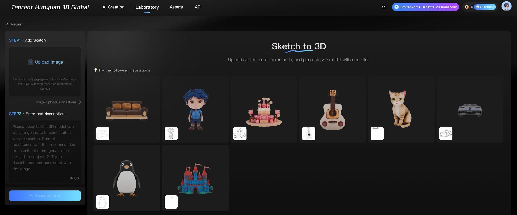Click the user avatar profile icon
Image resolution: width=517 pixels, height=215 pixels.
point(506,6)
